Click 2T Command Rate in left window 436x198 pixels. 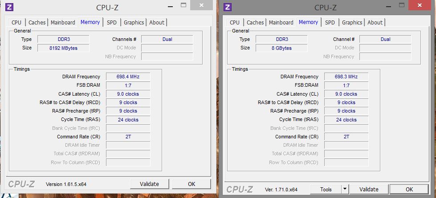[x=128, y=137]
